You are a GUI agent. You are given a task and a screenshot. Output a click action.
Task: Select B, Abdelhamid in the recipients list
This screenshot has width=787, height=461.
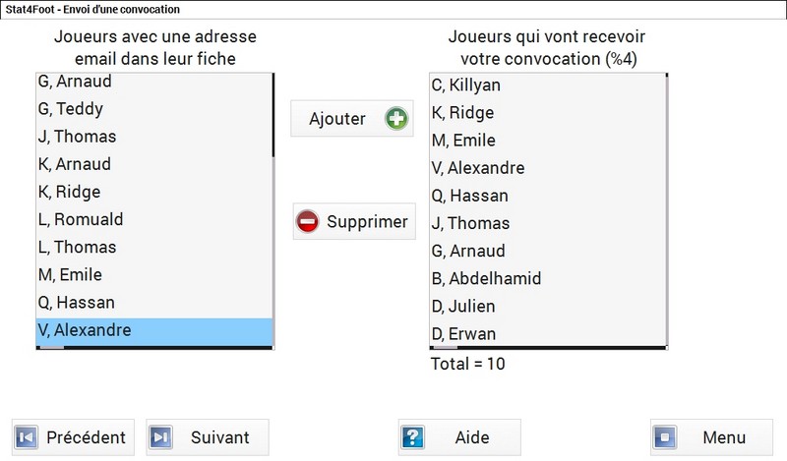[x=548, y=278]
